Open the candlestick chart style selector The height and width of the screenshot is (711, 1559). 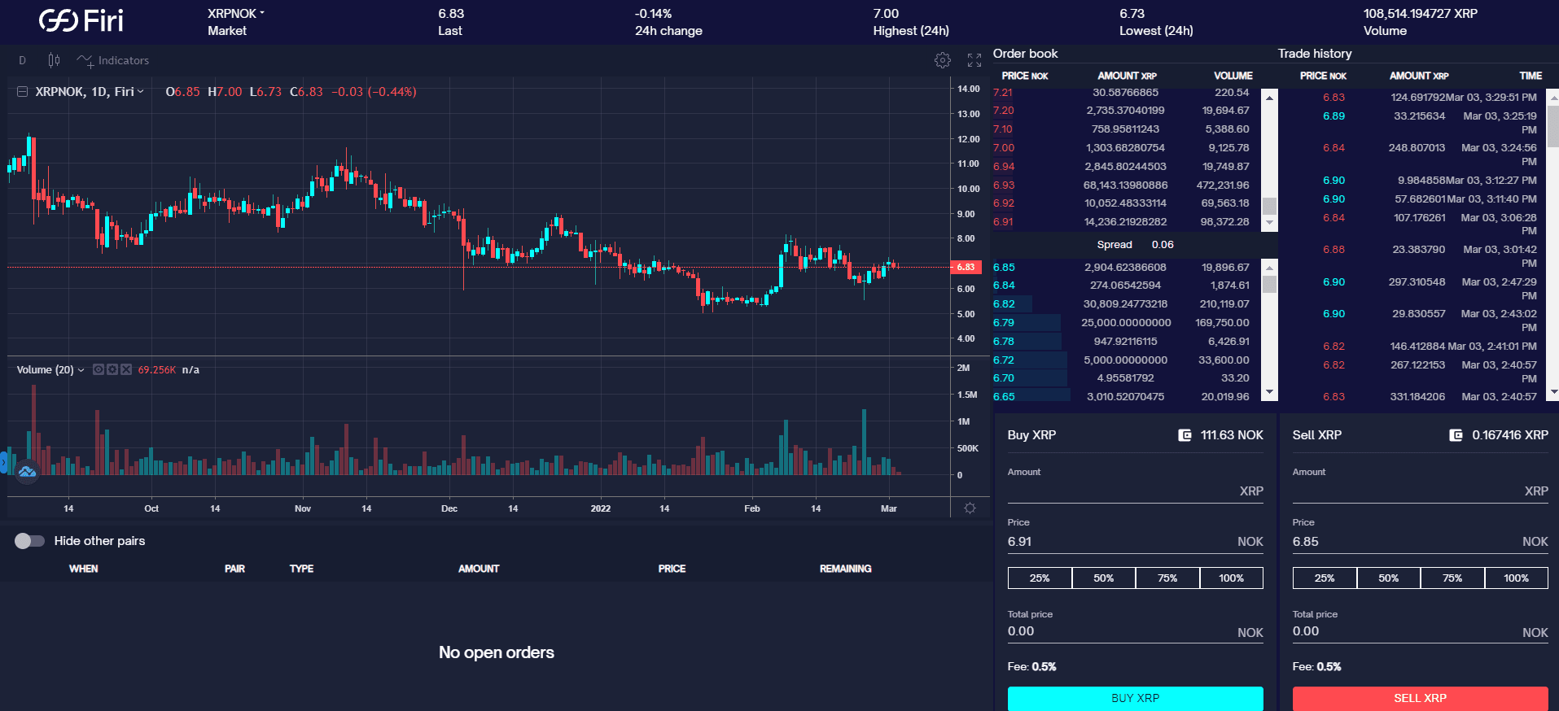tap(54, 60)
